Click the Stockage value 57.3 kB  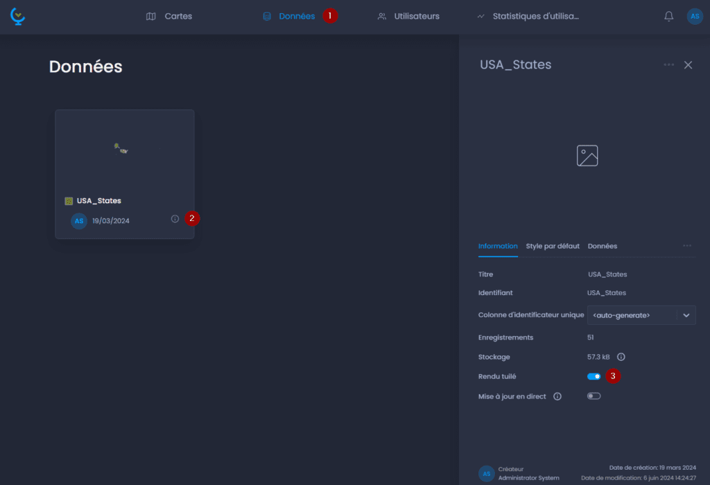click(x=598, y=357)
